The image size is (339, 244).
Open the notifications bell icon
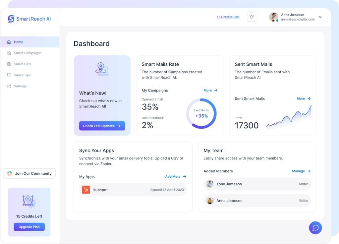(252, 17)
